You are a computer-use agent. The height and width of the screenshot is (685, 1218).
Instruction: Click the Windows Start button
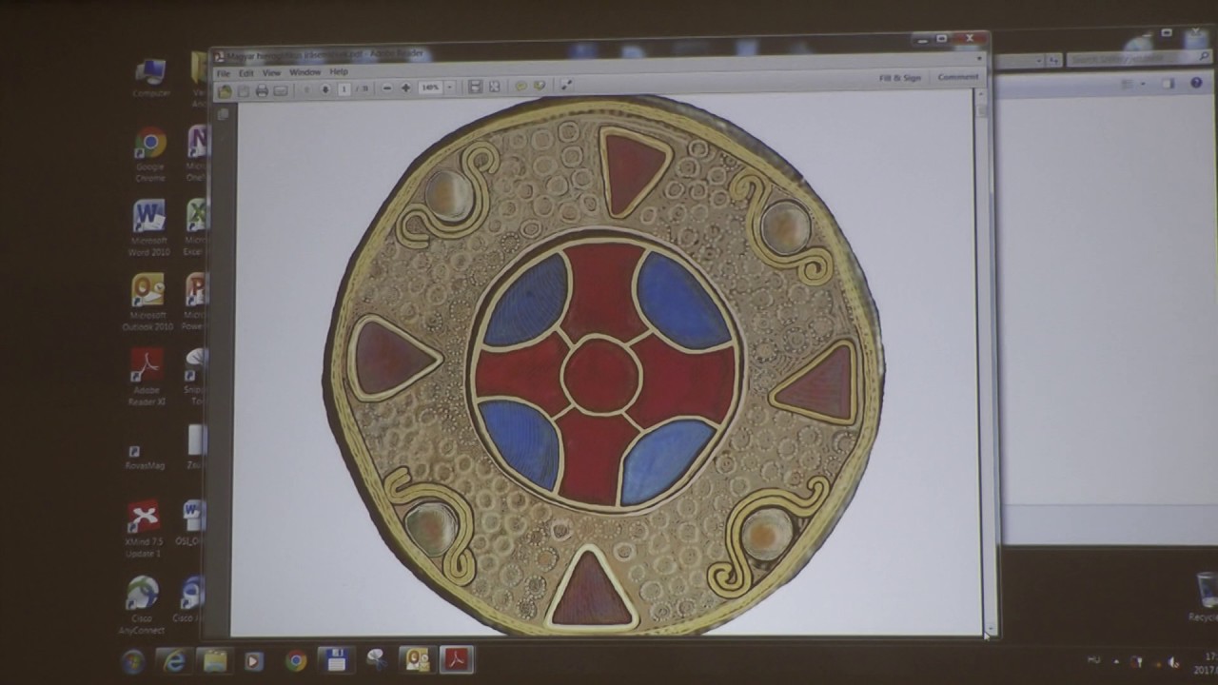[x=133, y=661]
